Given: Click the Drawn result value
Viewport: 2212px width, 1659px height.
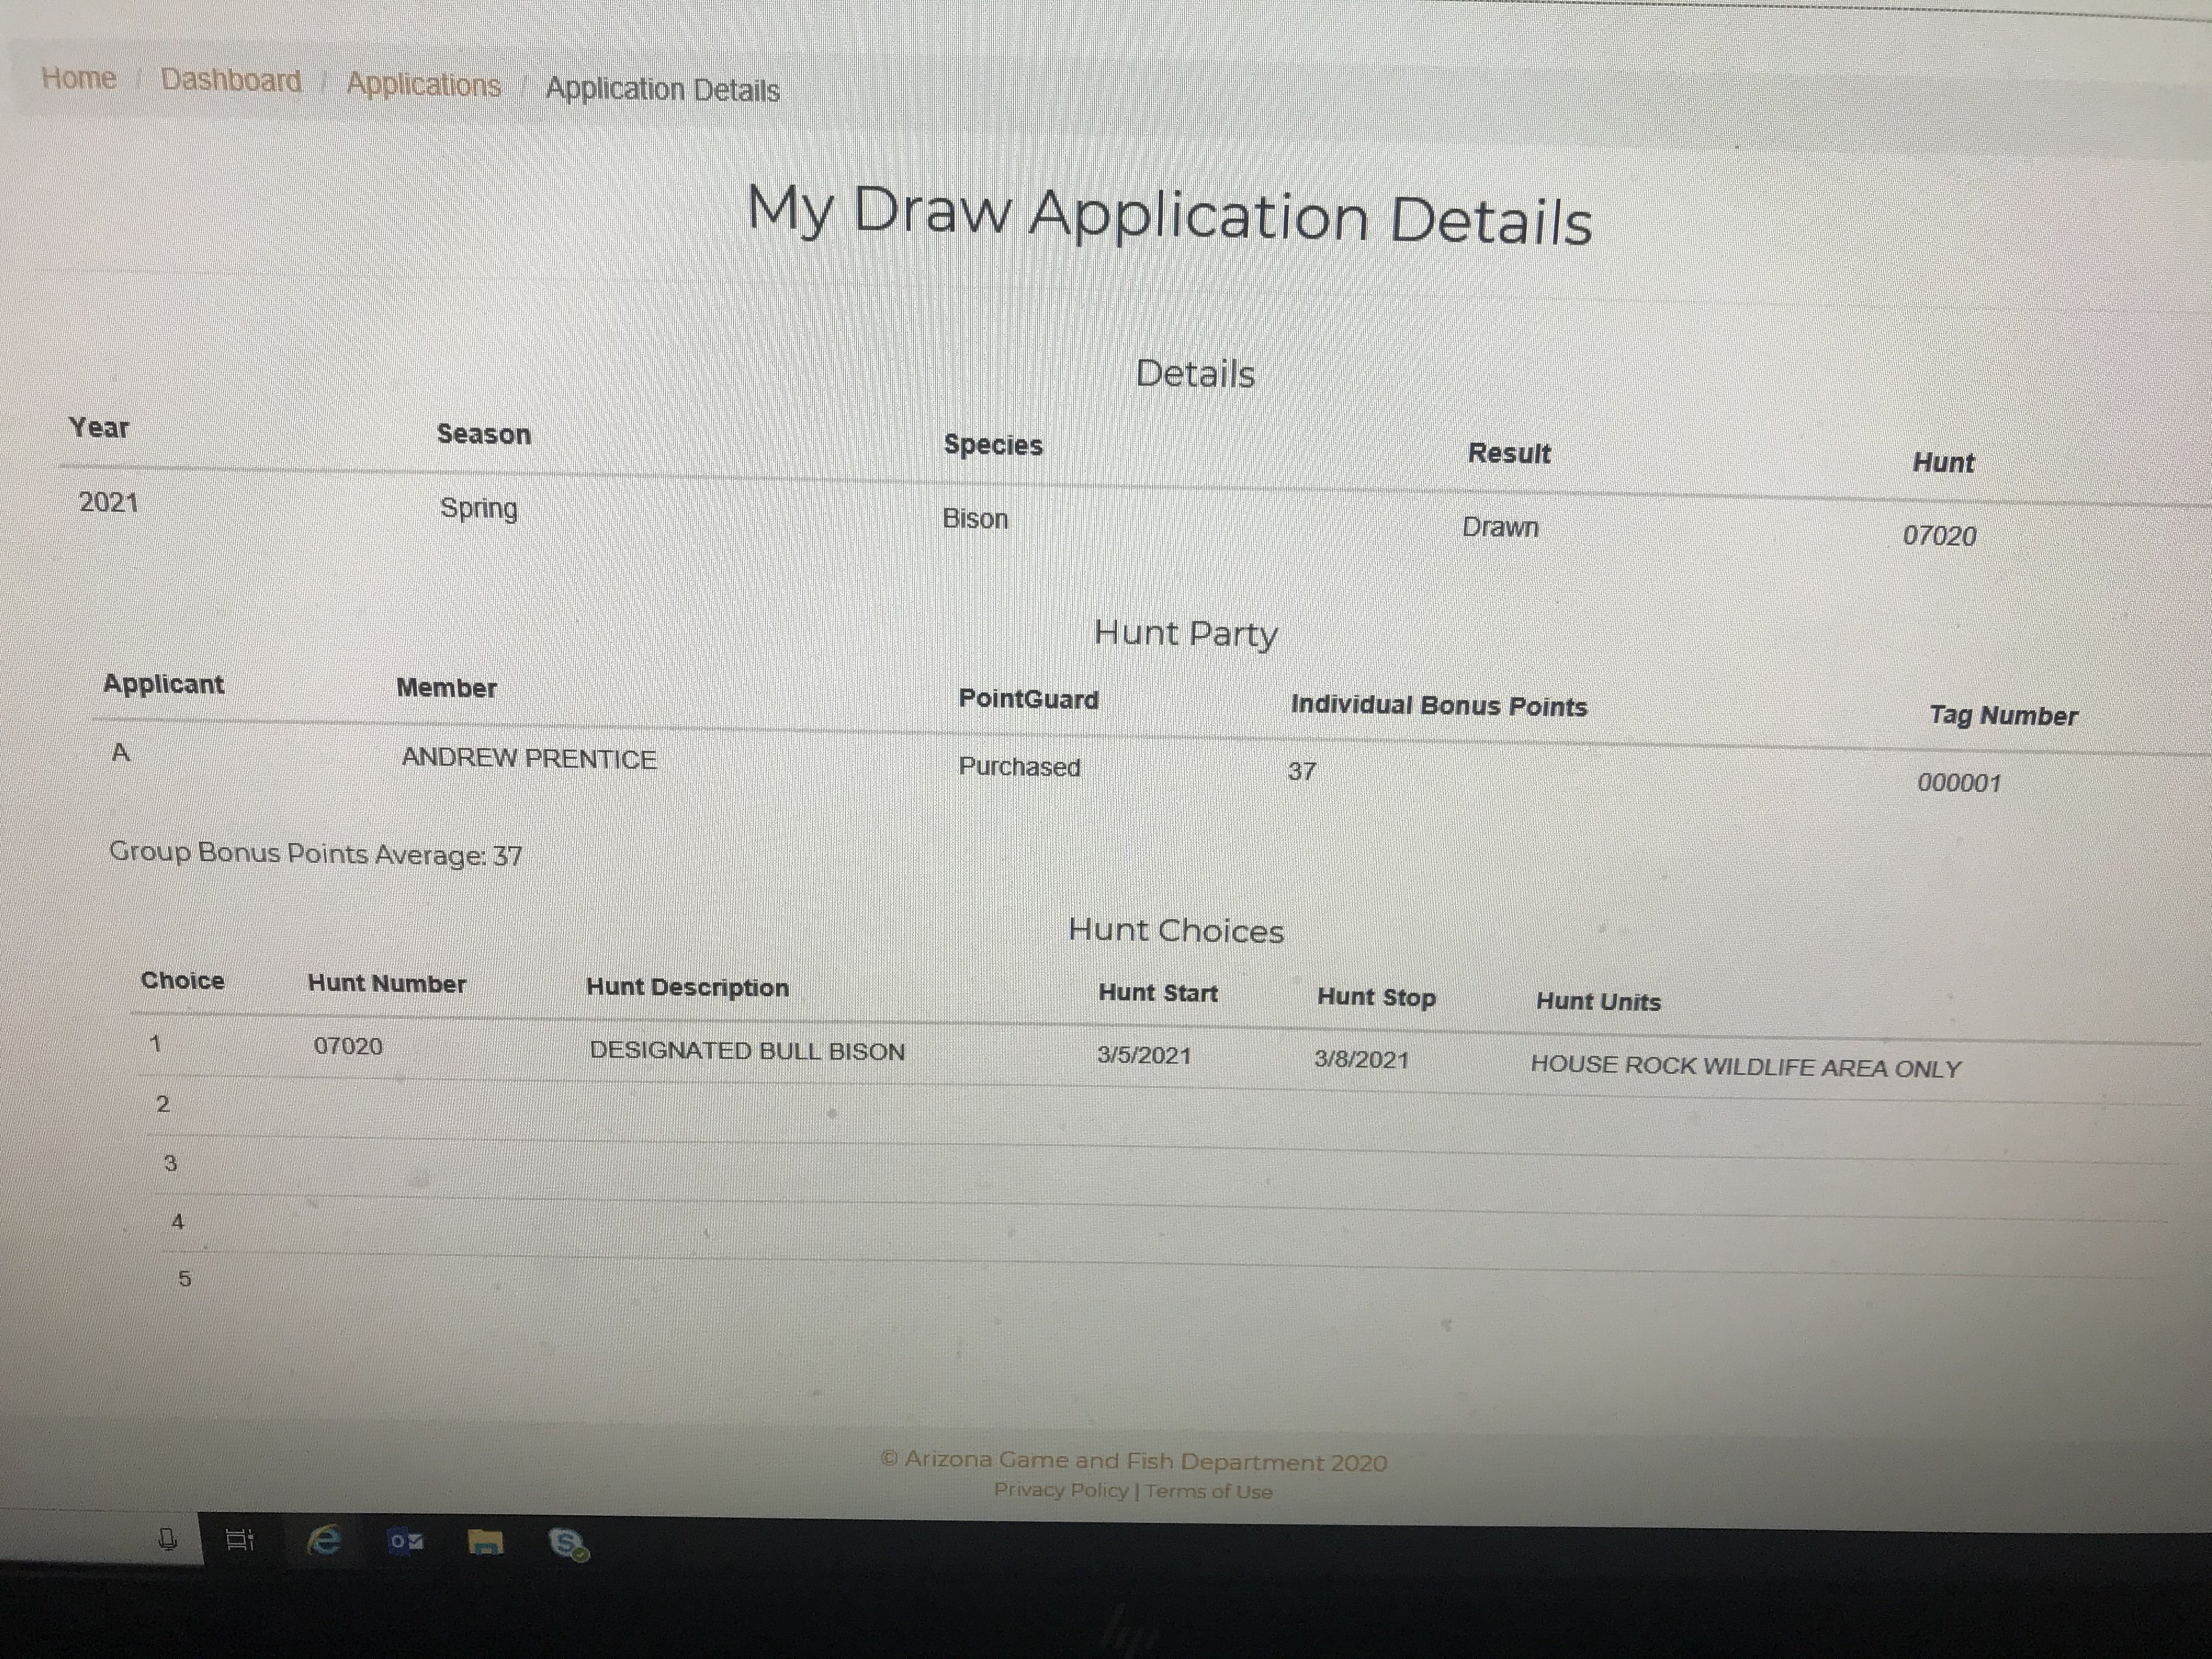Looking at the screenshot, I should [x=1500, y=527].
